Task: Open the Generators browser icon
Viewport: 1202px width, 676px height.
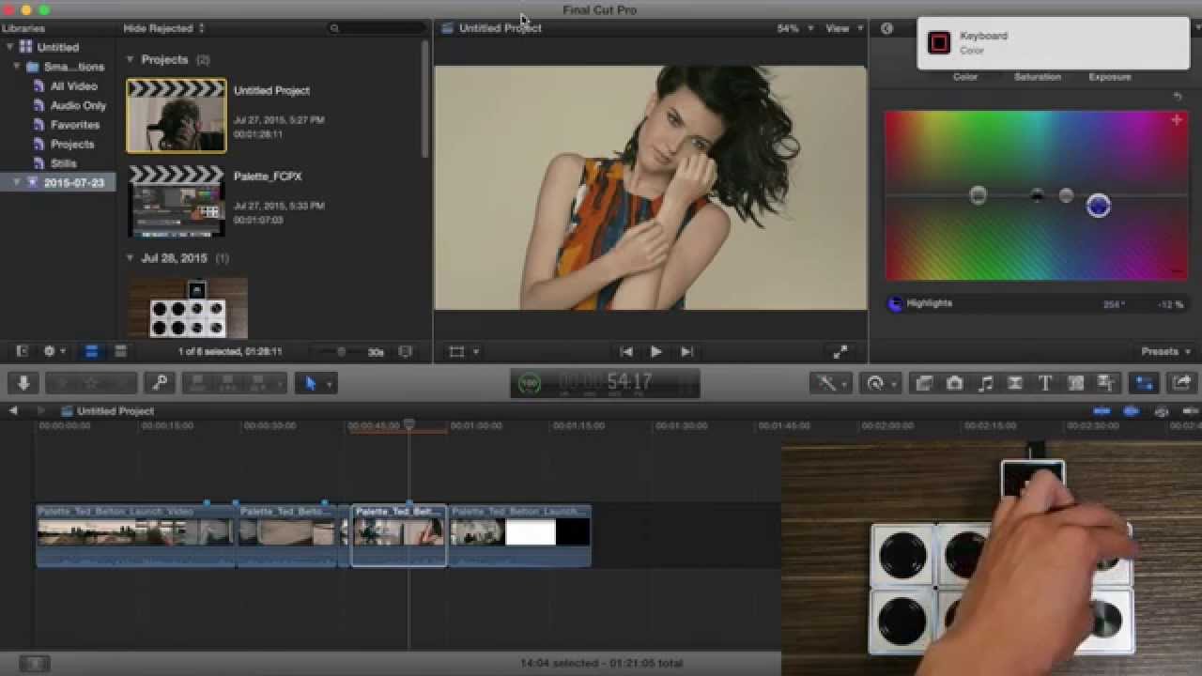Action: click(x=1076, y=383)
